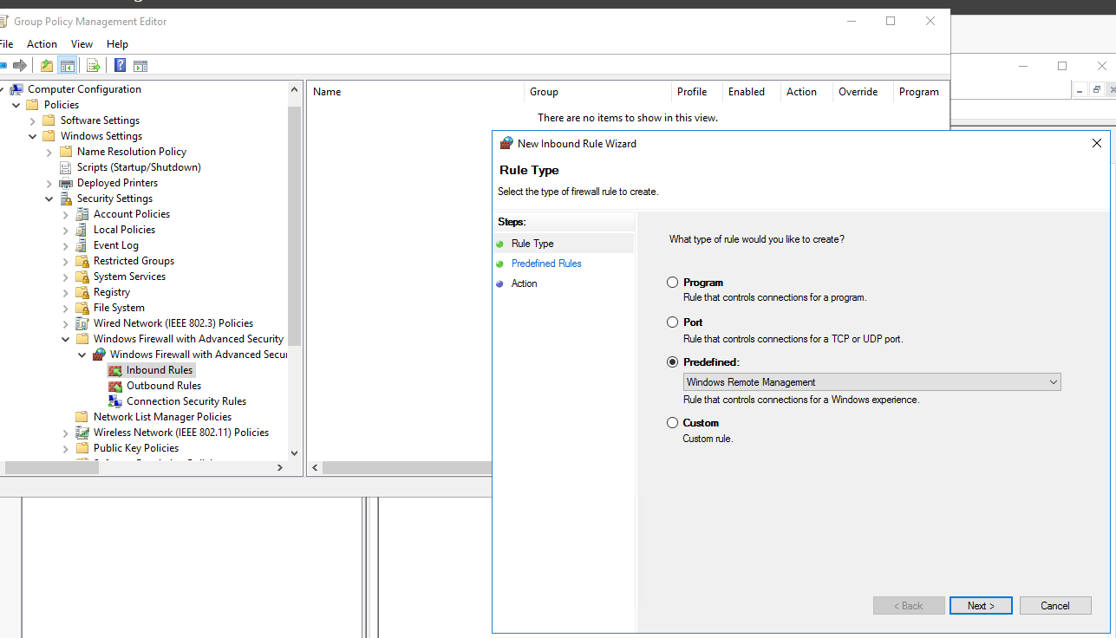Screen dimensions: 1116x638
Task: Open Help via the question mark icon
Action: (x=121, y=65)
